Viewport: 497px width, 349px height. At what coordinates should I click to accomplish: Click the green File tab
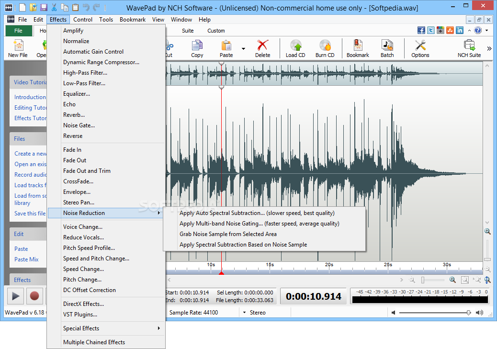click(18, 31)
